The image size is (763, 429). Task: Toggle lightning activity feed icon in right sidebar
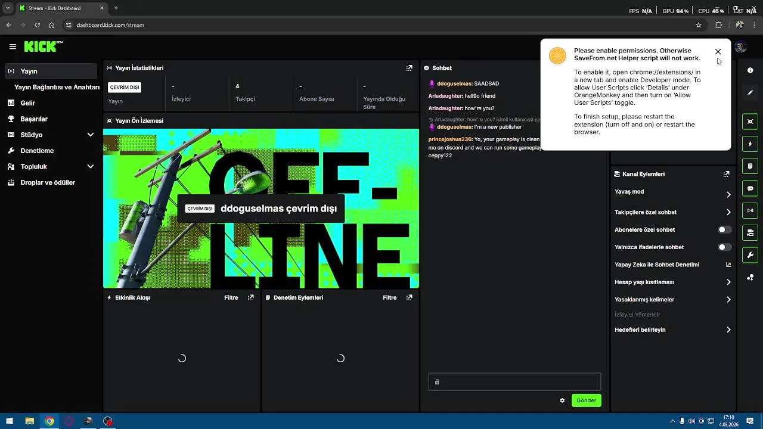(750, 144)
